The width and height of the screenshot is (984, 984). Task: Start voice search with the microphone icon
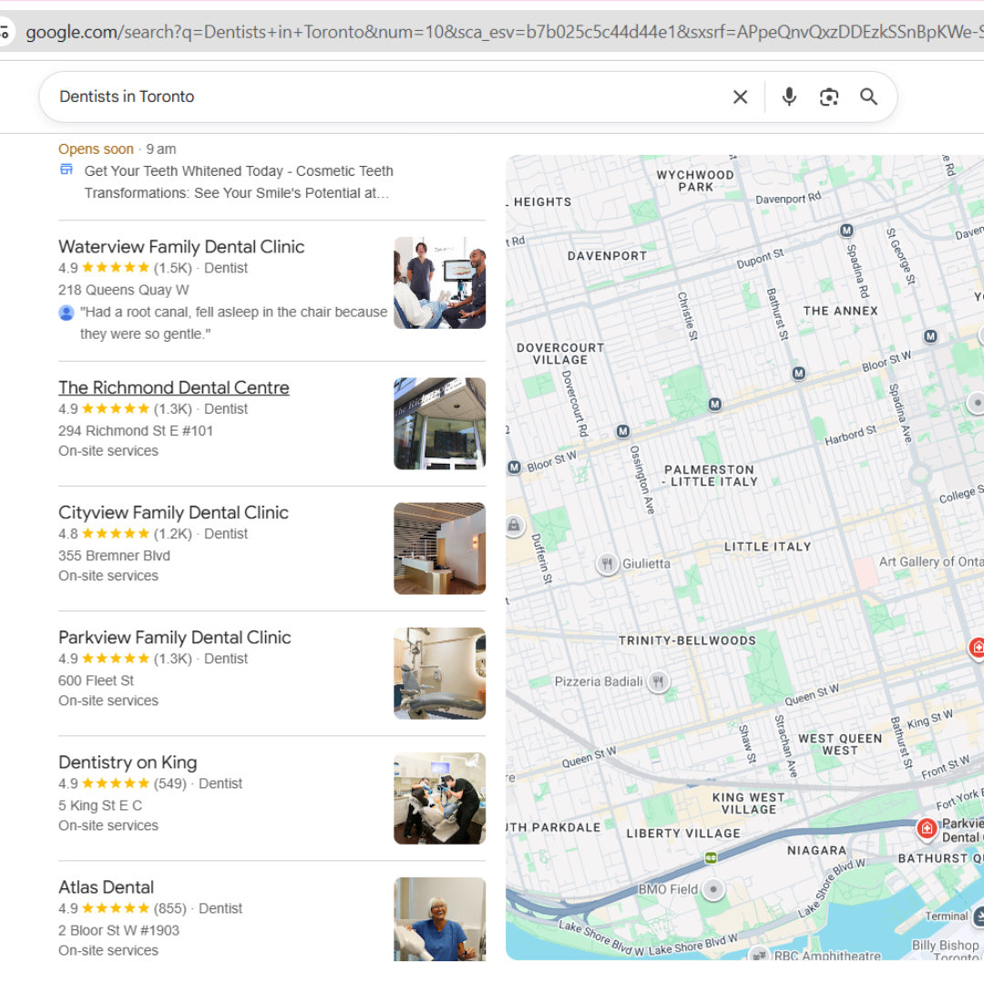(x=789, y=97)
